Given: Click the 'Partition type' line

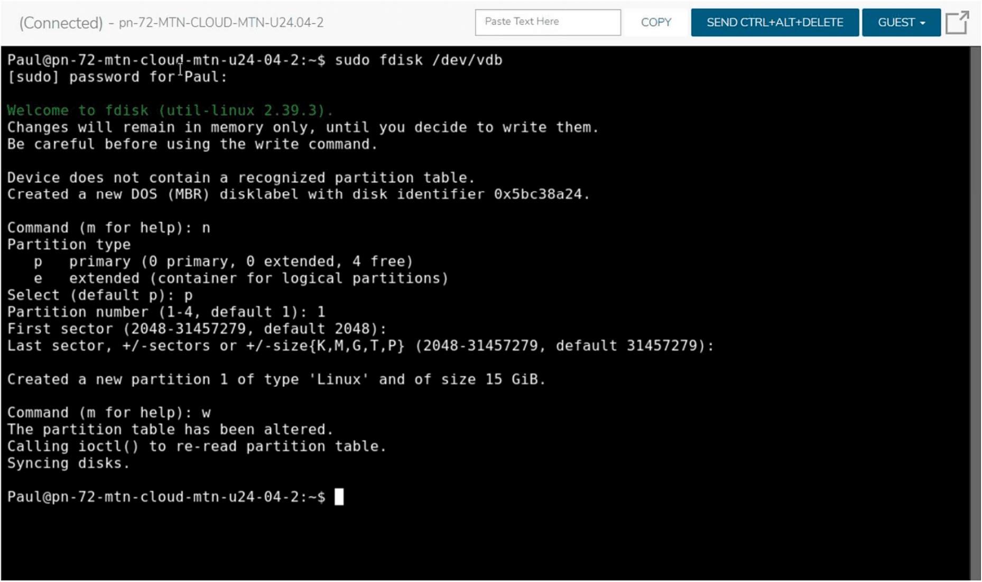Looking at the screenshot, I should [69, 245].
